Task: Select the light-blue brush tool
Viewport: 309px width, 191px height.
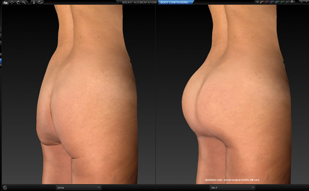Action: coord(277,2)
